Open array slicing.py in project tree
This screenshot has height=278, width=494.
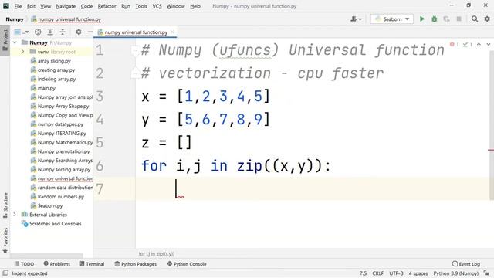[x=54, y=61]
